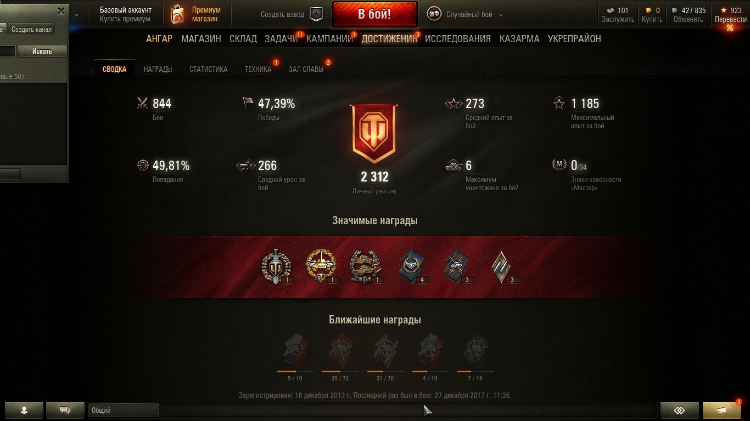Click the platoon emblem next to Создать взвод

click(316, 14)
